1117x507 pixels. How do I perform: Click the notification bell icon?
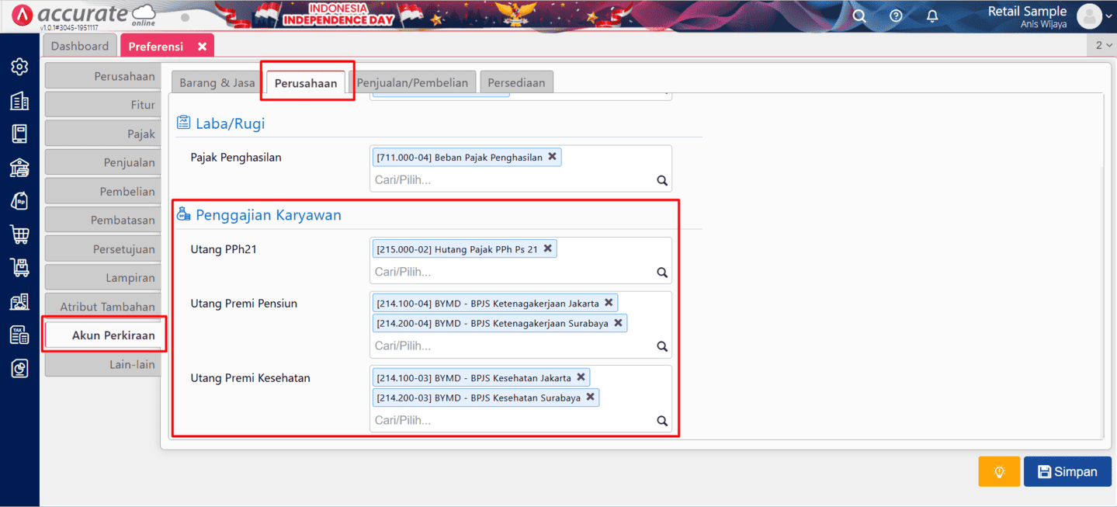[x=932, y=16]
